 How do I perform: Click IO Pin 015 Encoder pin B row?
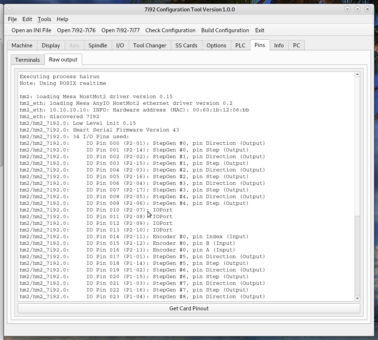(x=127, y=243)
